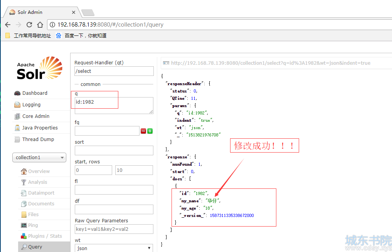The width and height of the screenshot is (392, 252).
Task: Open the 工作常用导航地址 bookmark folder
Action: click(x=28, y=36)
